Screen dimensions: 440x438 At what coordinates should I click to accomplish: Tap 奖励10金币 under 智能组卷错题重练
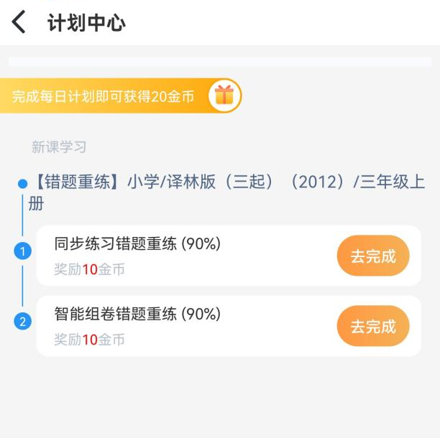89,340
